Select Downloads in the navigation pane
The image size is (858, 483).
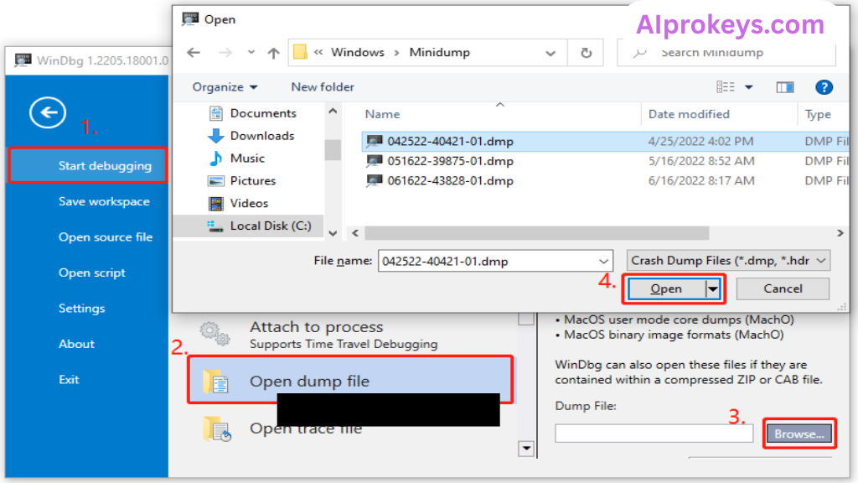click(x=262, y=136)
